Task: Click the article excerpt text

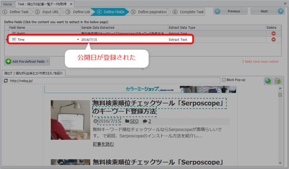Action: (157, 133)
